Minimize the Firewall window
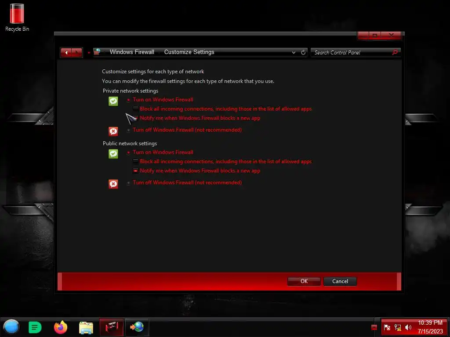The height and width of the screenshot is (337, 450). (x=363, y=36)
